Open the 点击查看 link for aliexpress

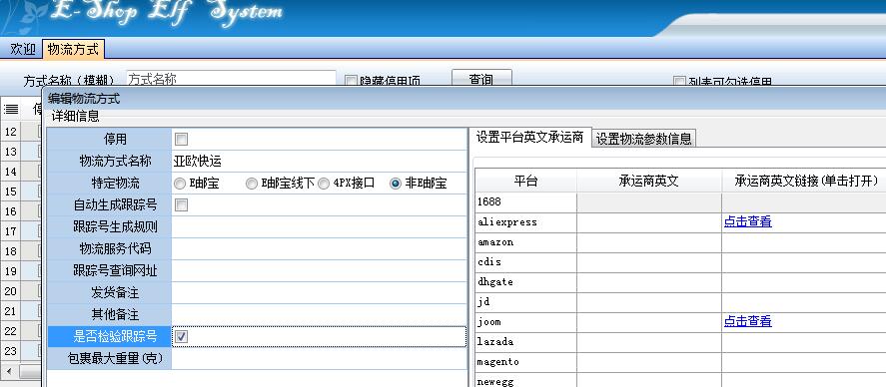[747, 221]
